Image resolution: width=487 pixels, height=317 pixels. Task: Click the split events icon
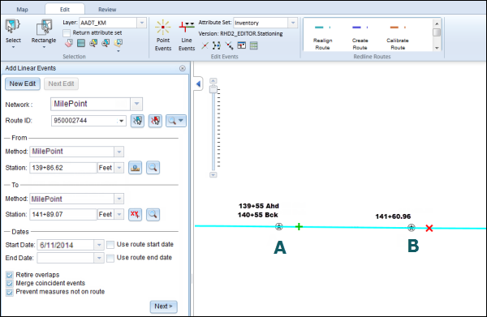217,46
